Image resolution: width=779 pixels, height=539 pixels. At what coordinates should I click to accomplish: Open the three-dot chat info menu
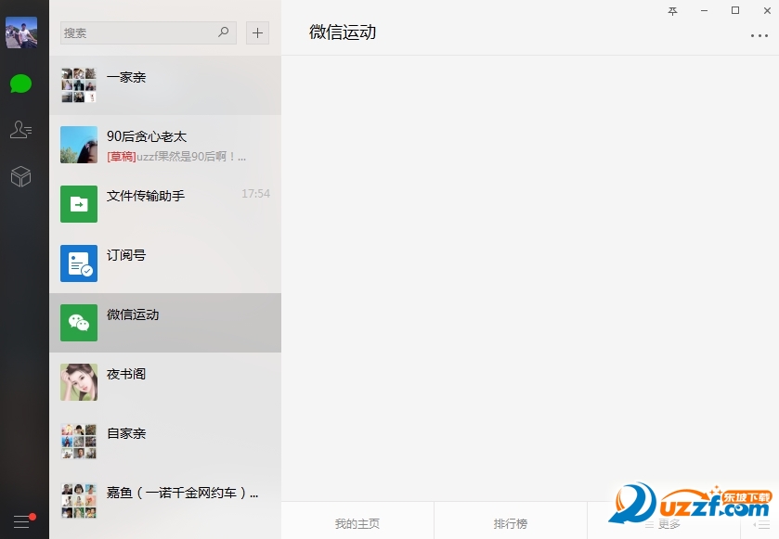pyautogui.click(x=760, y=36)
